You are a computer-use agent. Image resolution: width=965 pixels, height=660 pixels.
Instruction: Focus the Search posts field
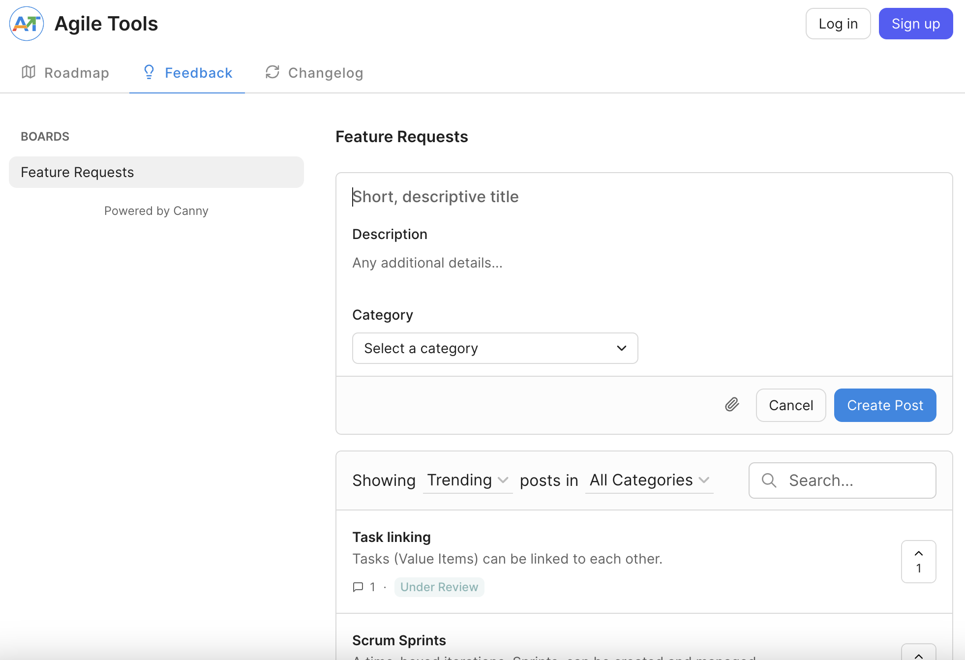click(842, 480)
